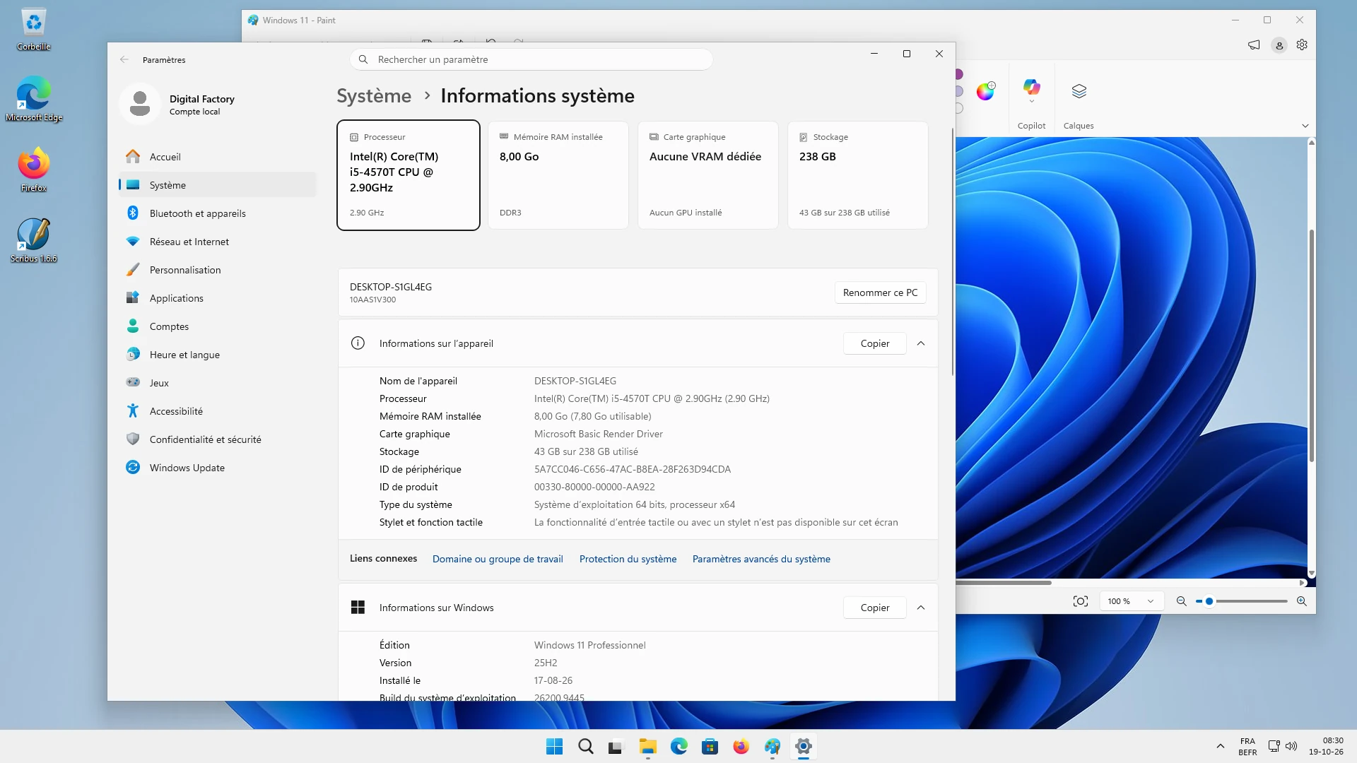Screen dimensions: 1357x763
Task: Zoom out with the Paint minus magnifier
Action: pos(1181,601)
